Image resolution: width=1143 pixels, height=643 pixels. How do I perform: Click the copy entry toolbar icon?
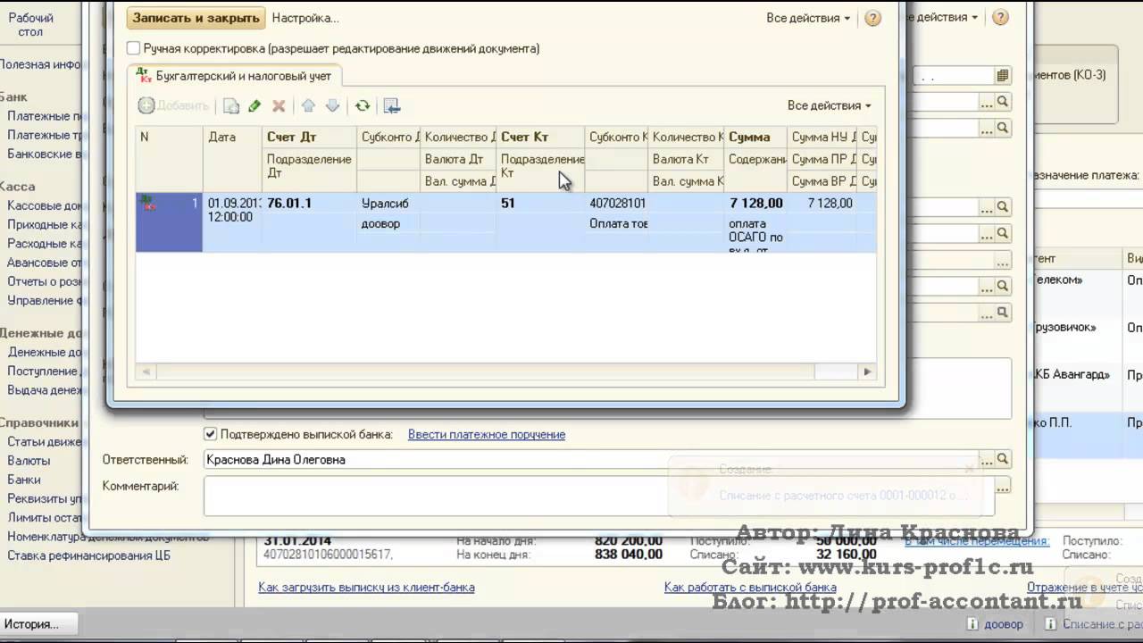(x=231, y=105)
